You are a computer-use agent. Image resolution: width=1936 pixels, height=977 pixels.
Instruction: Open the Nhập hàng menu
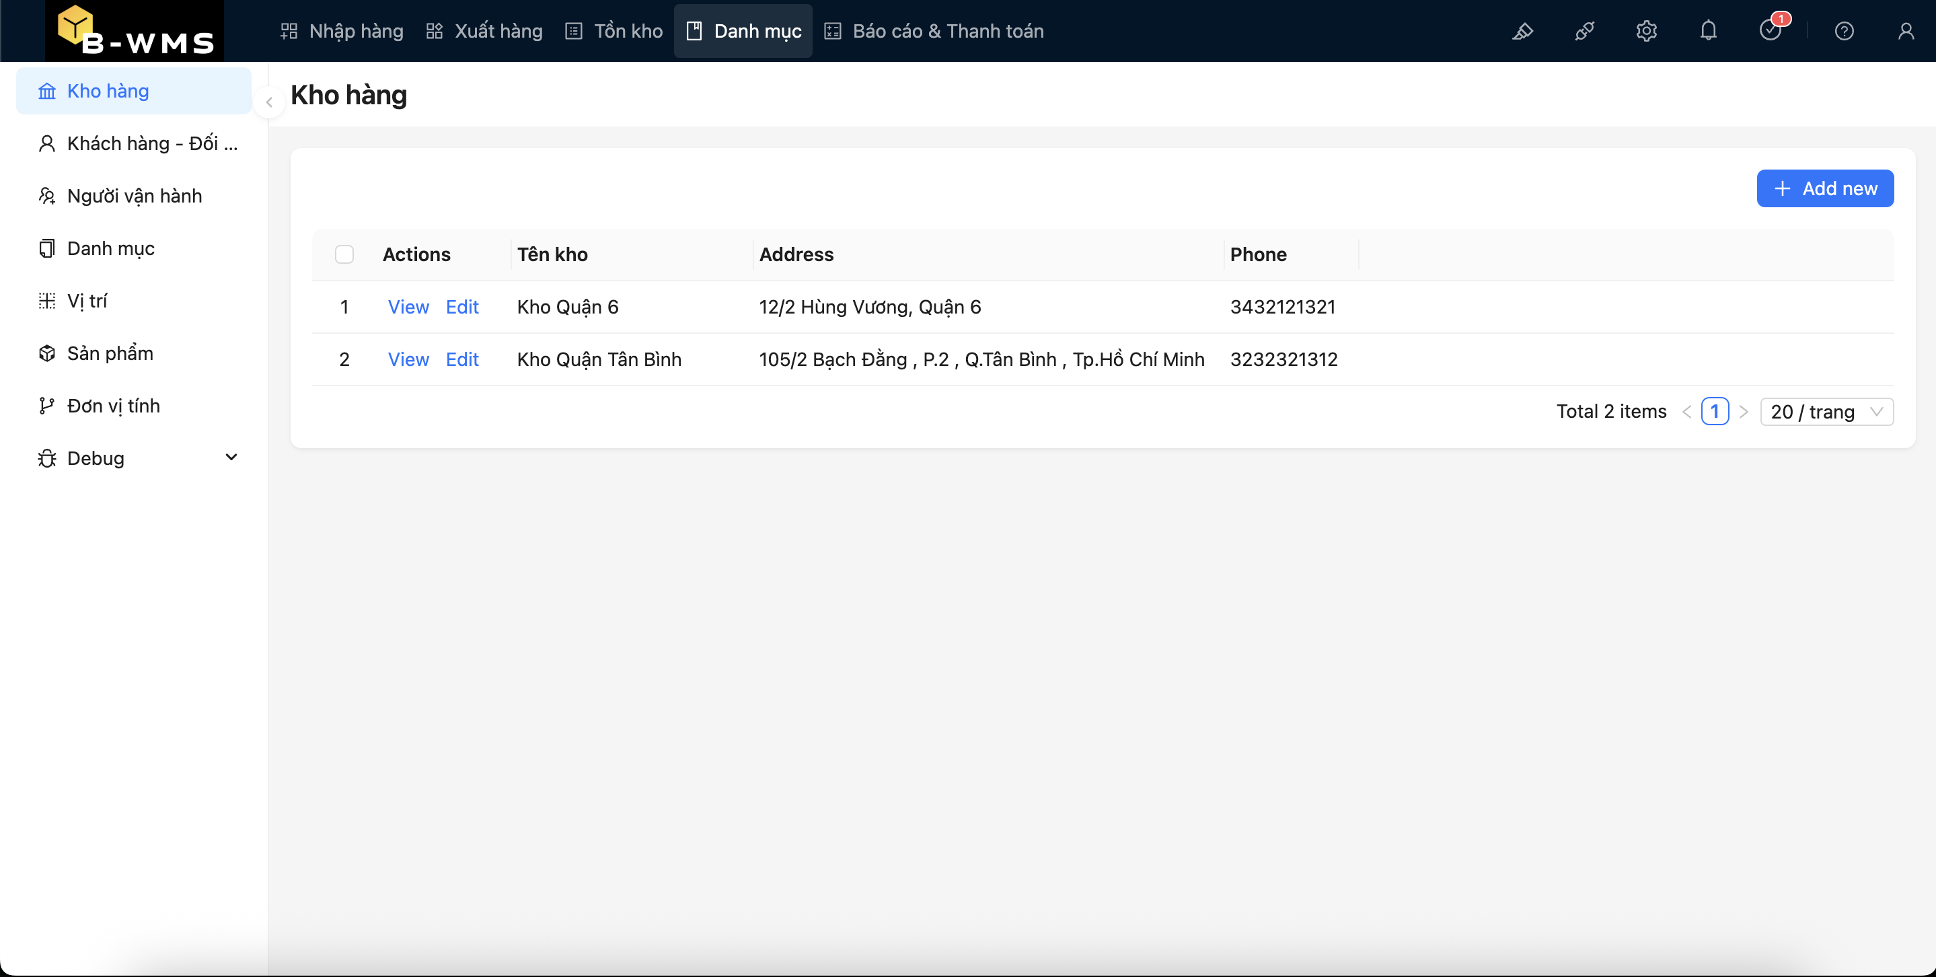point(342,31)
